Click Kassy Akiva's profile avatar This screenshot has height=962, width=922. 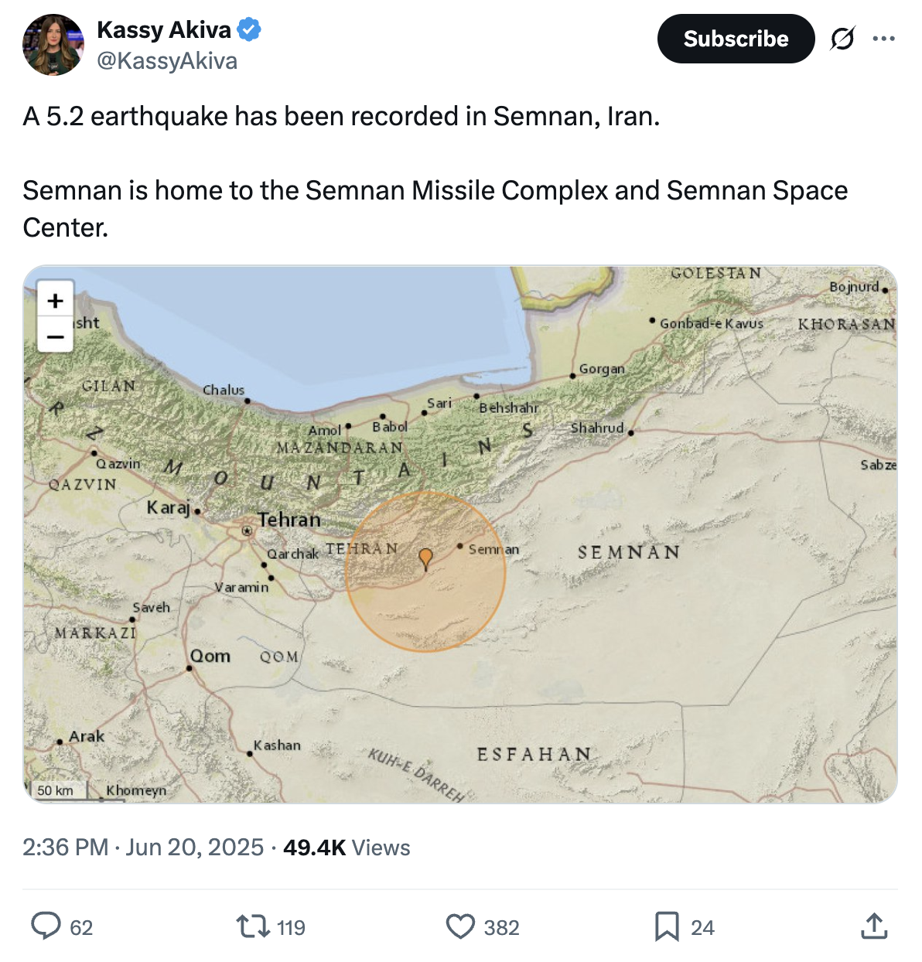coord(53,45)
